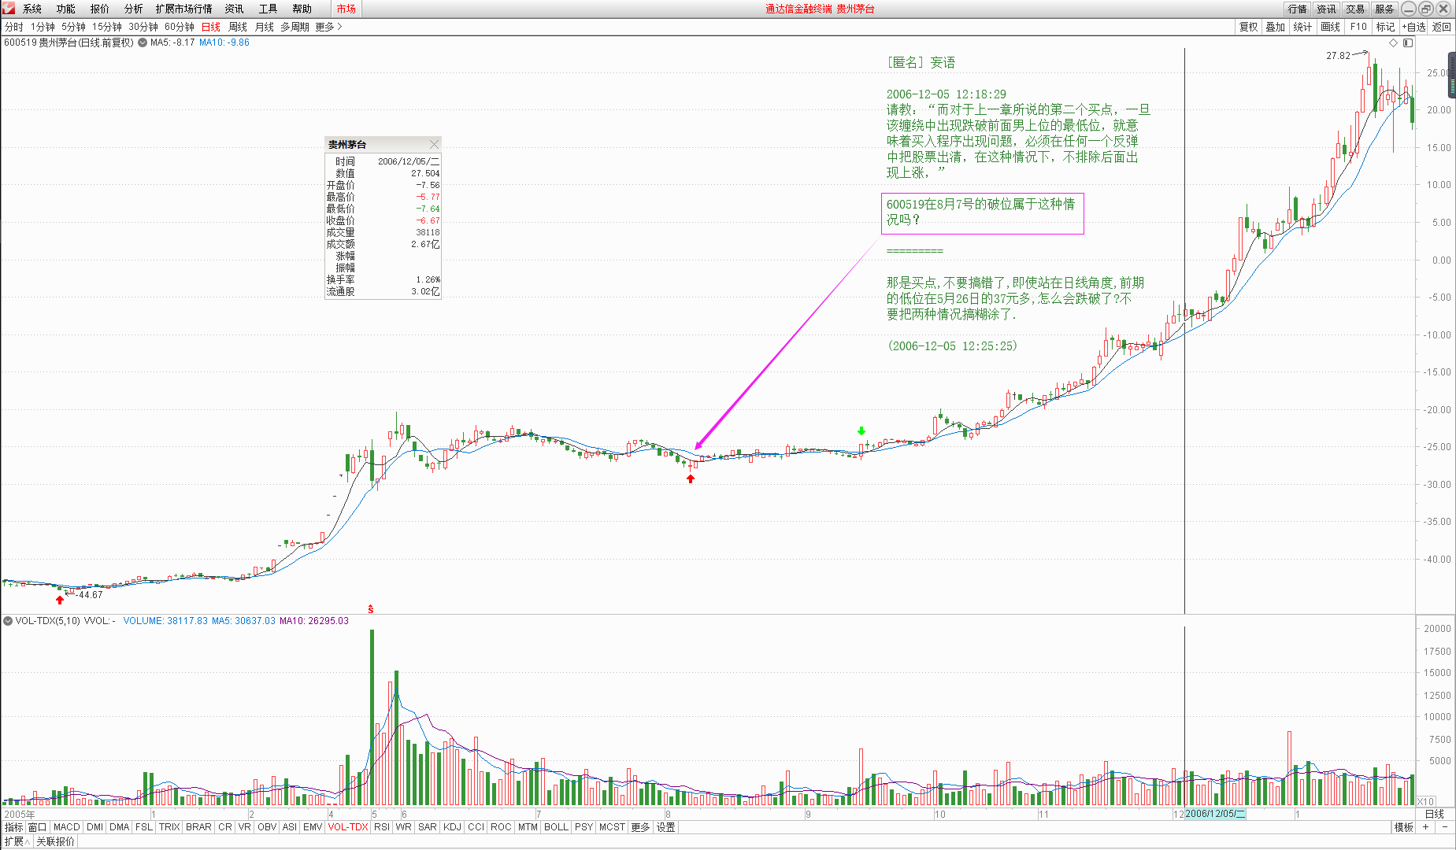Click the plus zoom-in button at bottom right
Screen dimensions: 1456x850
click(x=1425, y=827)
